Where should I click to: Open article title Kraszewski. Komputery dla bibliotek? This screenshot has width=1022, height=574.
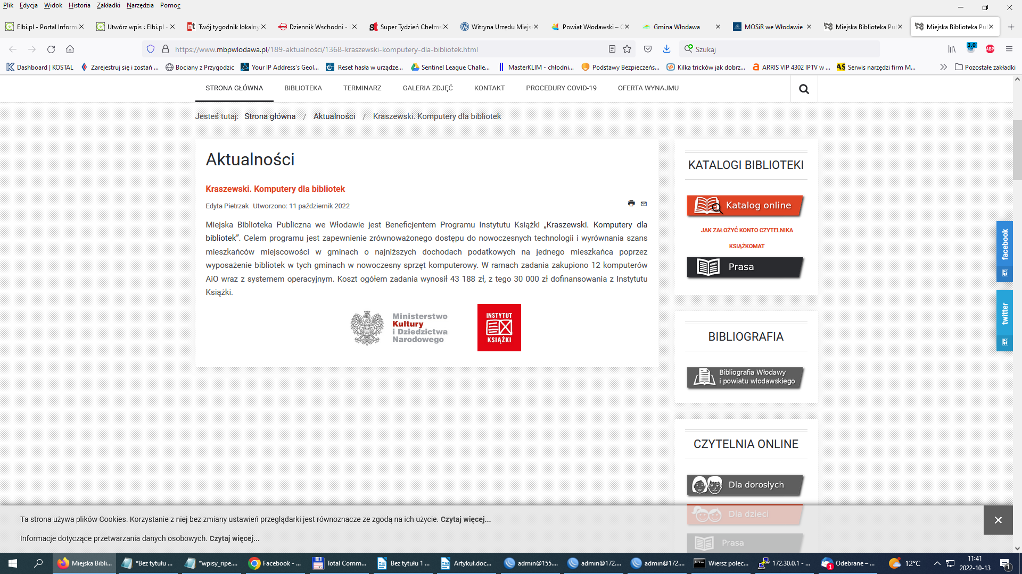click(275, 189)
